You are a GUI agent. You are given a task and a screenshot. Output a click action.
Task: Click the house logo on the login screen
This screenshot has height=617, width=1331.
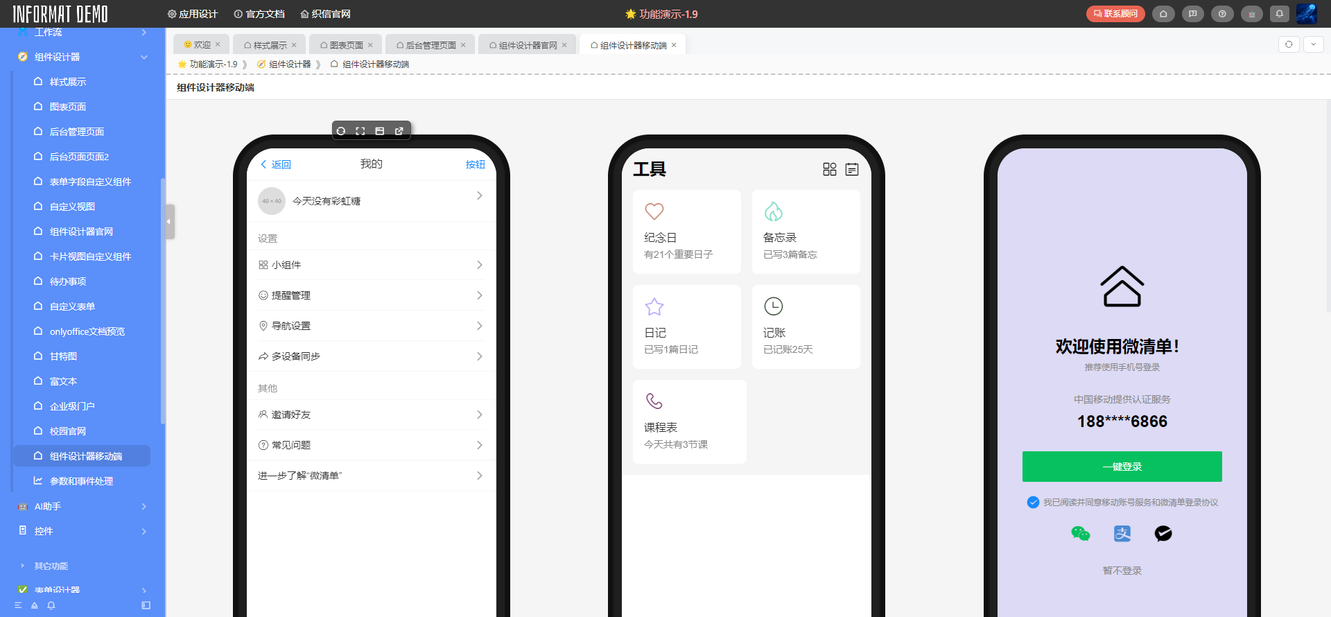click(x=1122, y=286)
